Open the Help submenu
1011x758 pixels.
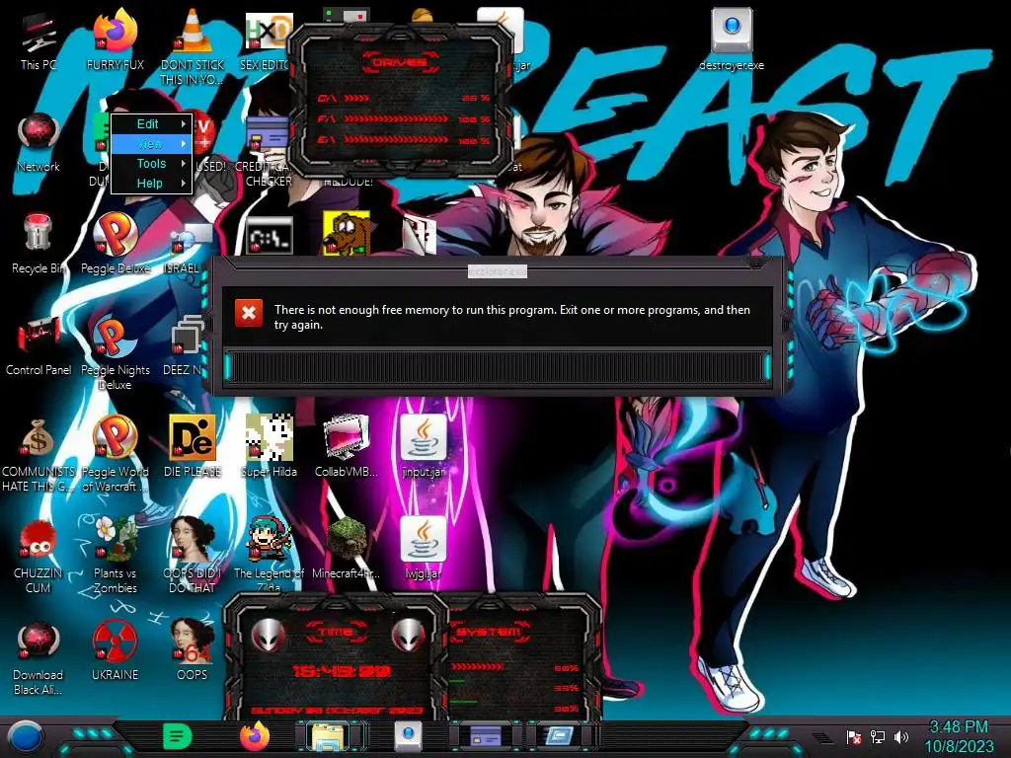151,184
